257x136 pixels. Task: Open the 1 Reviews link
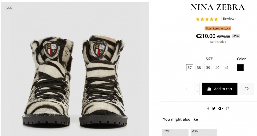pyautogui.click(x=228, y=19)
